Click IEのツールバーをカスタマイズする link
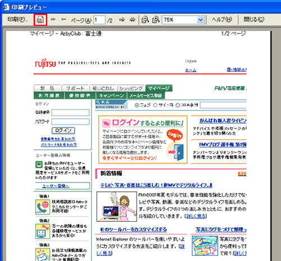Image resolution: width=281 pixels, height=261 pixels. click(134, 230)
